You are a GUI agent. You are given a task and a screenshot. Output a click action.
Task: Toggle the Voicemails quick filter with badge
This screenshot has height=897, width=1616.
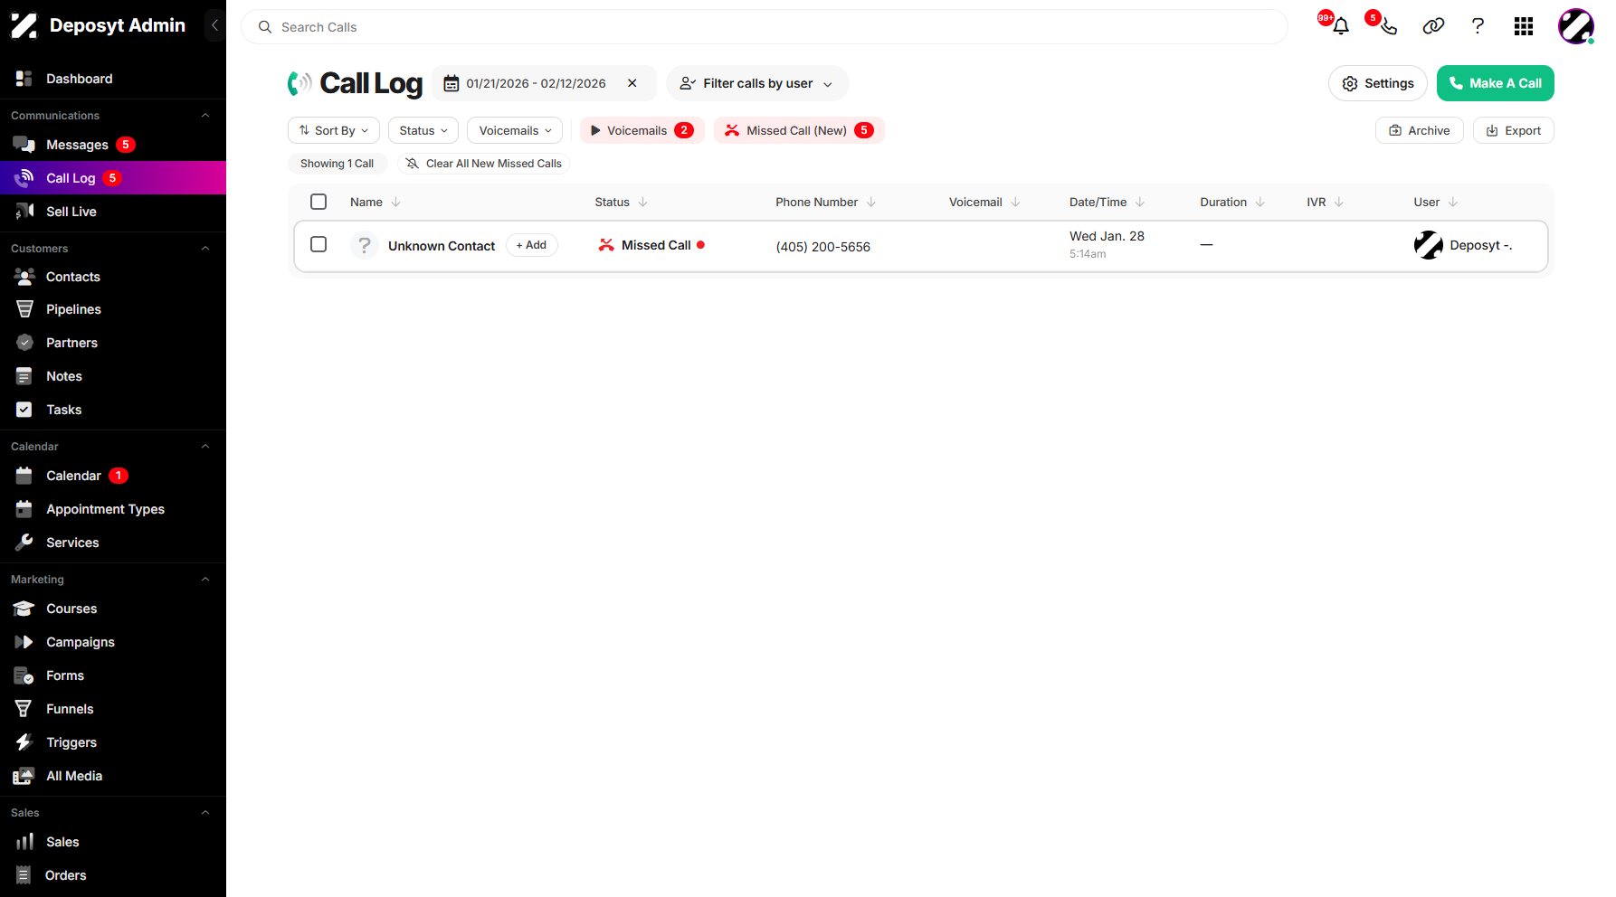(642, 130)
